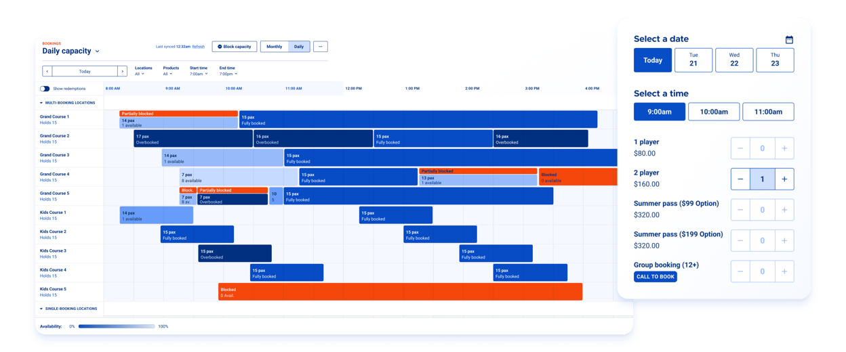Select the Grand Course 1 row label
846x352 pixels.
click(x=54, y=116)
